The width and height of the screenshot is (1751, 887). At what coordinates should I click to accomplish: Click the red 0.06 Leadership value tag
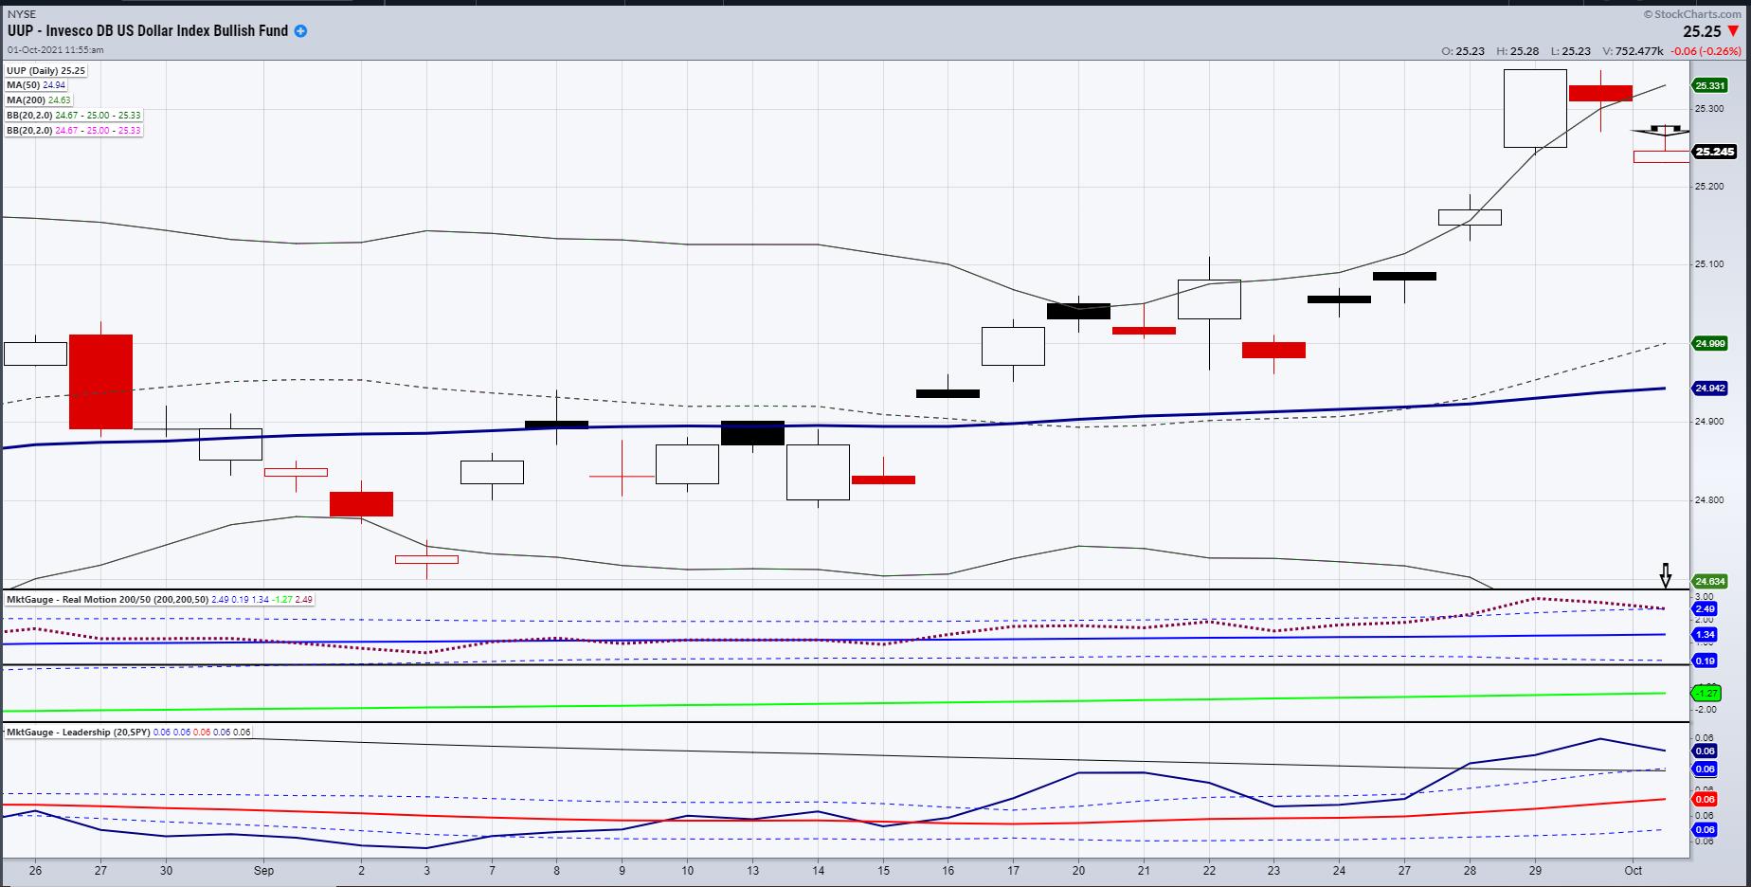(1705, 799)
